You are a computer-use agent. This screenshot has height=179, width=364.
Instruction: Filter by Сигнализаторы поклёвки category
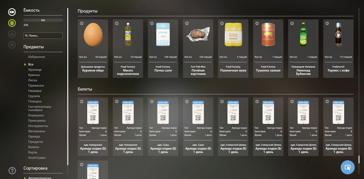40,108
